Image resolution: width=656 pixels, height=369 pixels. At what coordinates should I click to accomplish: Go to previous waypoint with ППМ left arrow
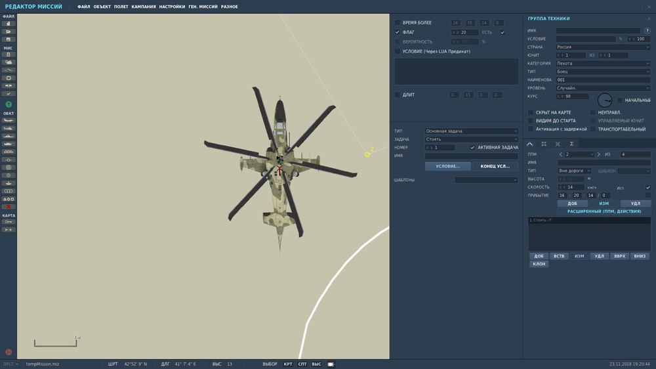[561, 154]
